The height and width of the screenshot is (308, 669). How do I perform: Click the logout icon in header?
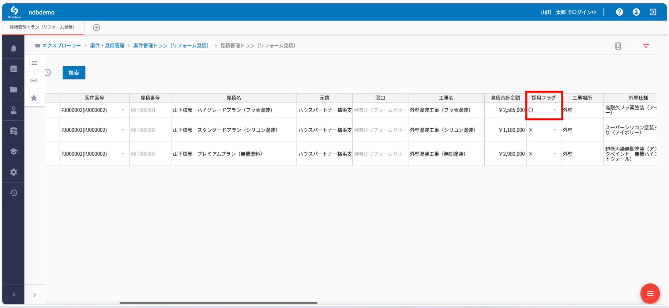[653, 12]
